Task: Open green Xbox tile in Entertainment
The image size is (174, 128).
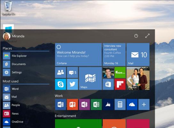Action: pos(78,124)
